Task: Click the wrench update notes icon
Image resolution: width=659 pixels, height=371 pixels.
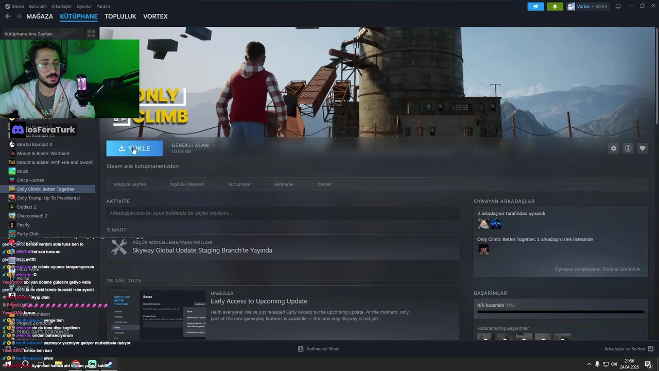Action: coord(119,247)
